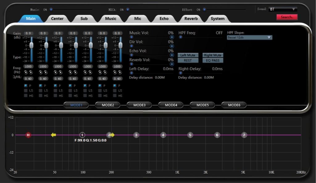Click EQ band 7 frequency increase arrow

(x=120, y=72)
